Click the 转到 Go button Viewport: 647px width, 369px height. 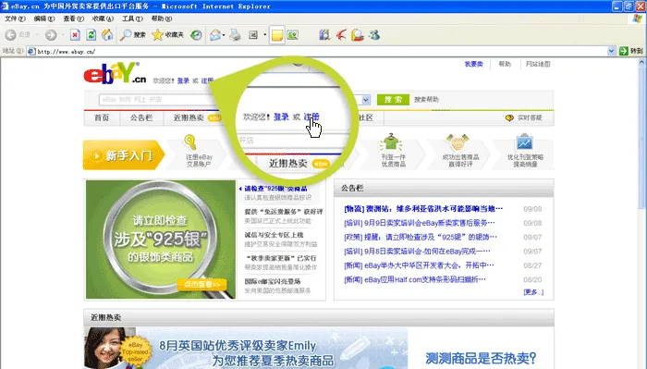click(x=631, y=51)
